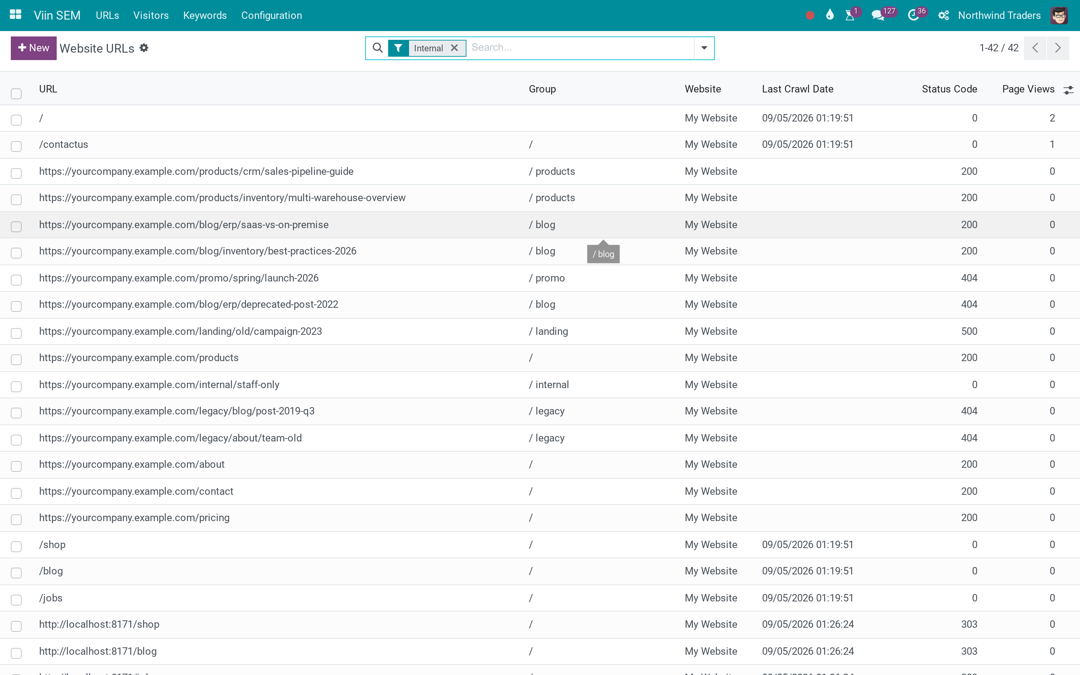This screenshot has height=675, width=1080.
Task: Click the / promo group cell
Action: [547, 278]
